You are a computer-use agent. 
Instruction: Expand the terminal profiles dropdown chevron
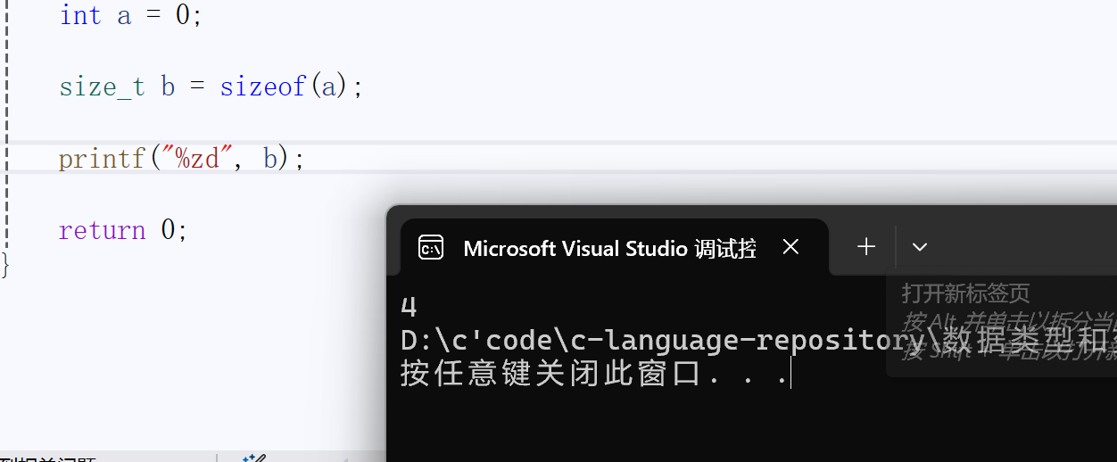click(x=920, y=247)
